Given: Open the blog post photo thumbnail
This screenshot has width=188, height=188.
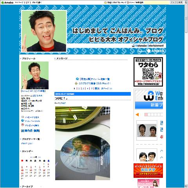Looking at the screenshot, I should click(x=83, y=143).
